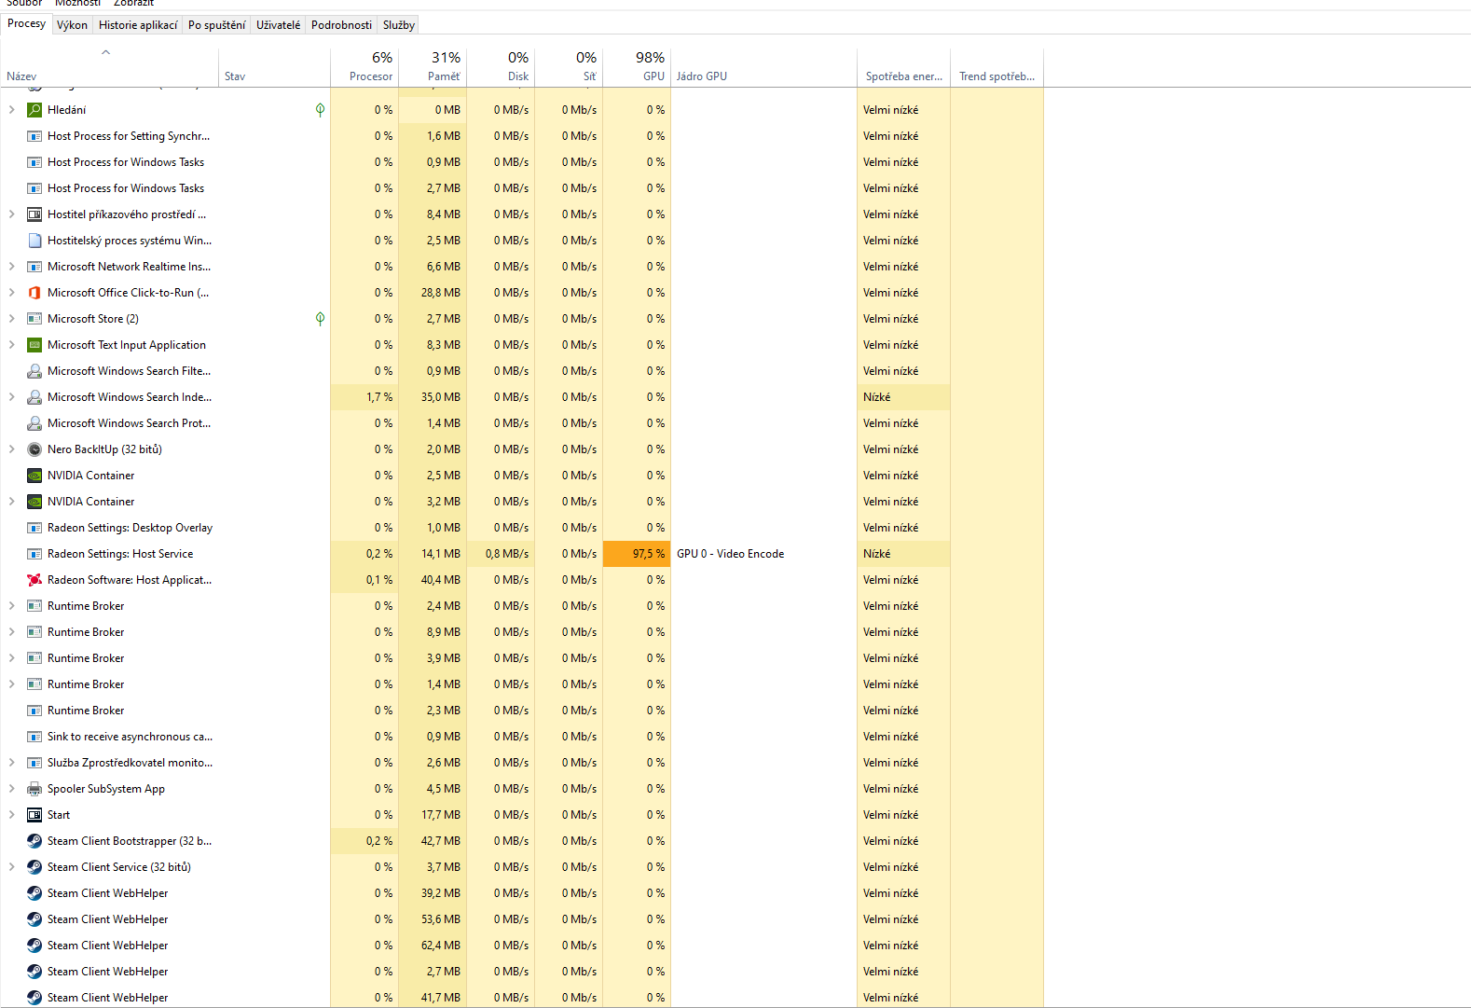This screenshot has height=1008, width=1471.
Task: Click the NVIDIA Container icon using 2,5 MB
Action: point(34,476)
